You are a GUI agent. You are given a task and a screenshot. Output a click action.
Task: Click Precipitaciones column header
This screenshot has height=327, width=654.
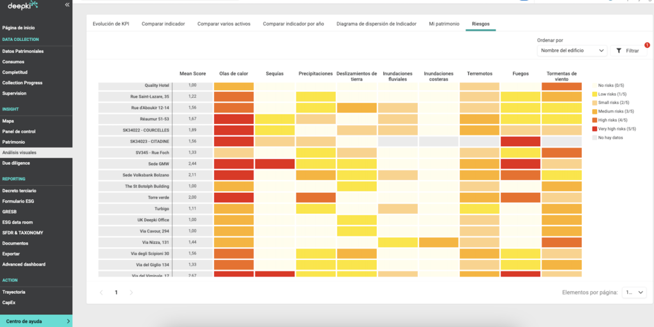316,73
